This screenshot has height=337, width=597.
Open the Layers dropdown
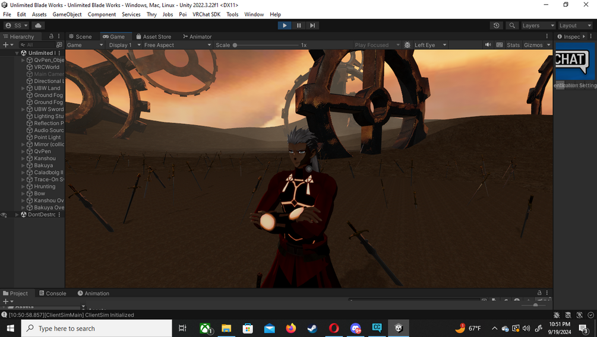tap(538, 26)
